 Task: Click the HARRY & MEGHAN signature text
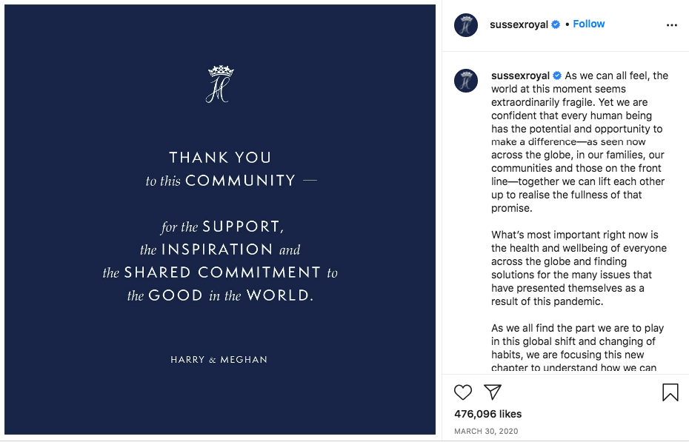(x=219, y=360)
